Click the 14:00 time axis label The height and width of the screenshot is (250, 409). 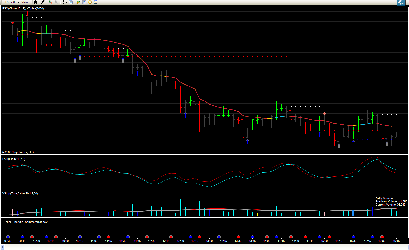click(267, 241)
